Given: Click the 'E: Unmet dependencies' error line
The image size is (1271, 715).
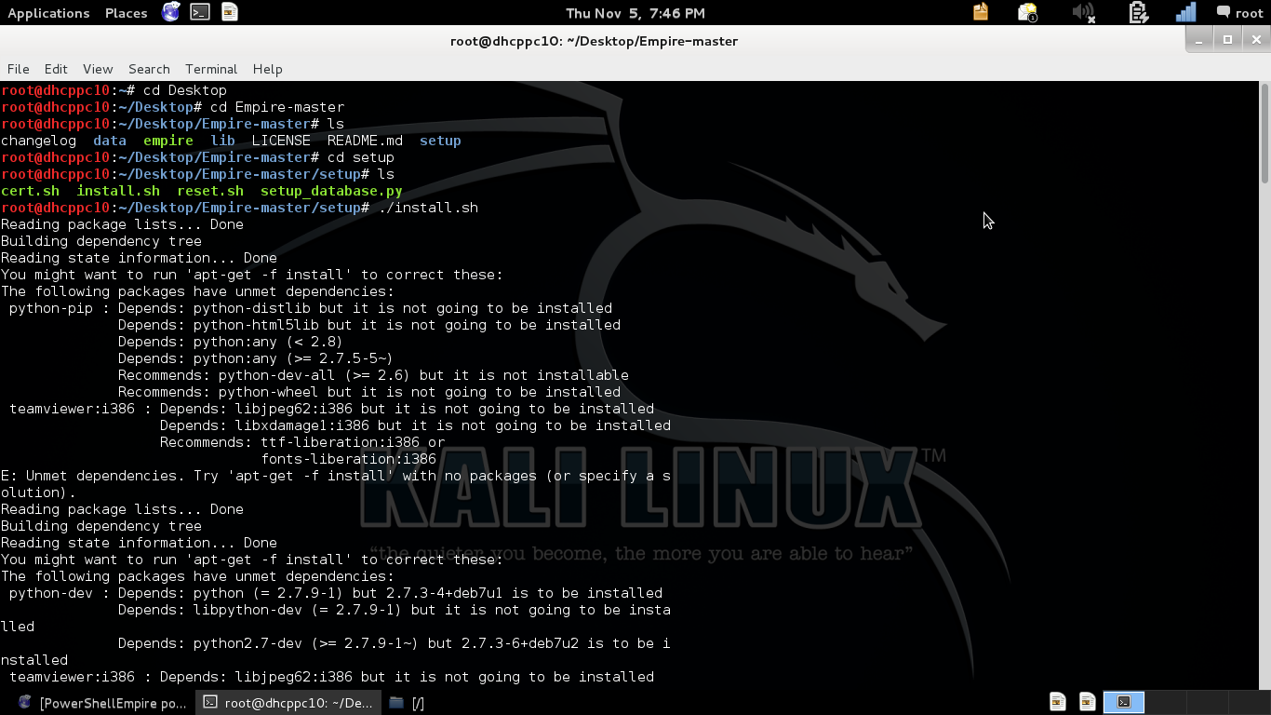Looking at the screenshot, I should 335,476.
